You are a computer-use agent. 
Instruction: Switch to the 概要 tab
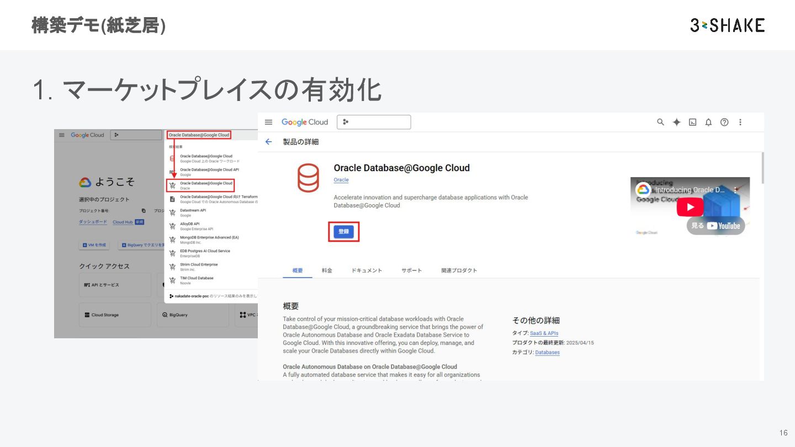tap(298, 270)
